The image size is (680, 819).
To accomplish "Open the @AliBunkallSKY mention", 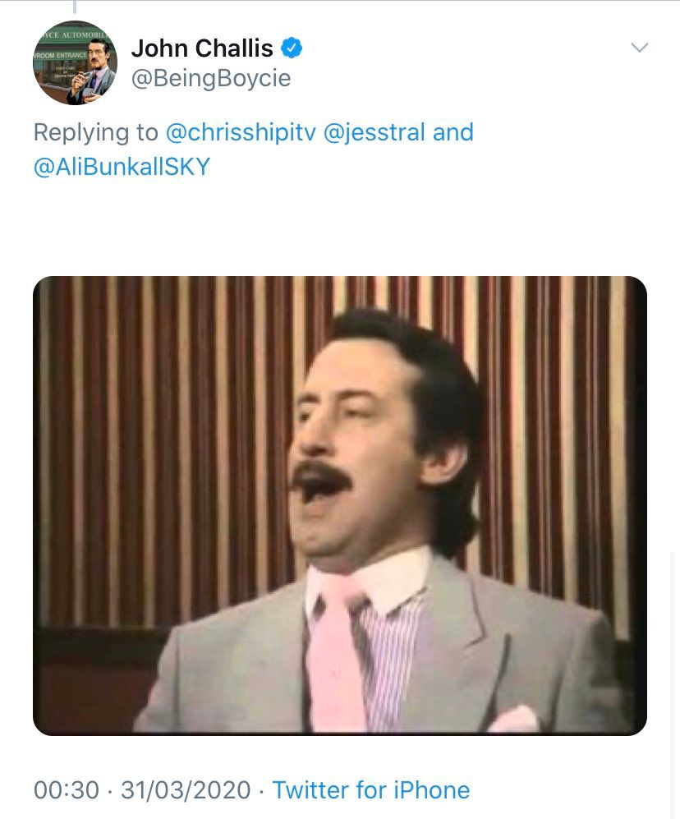I will click(122, 167).
